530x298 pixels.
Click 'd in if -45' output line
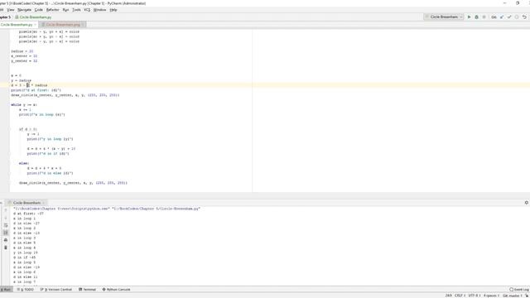(24, 257)
